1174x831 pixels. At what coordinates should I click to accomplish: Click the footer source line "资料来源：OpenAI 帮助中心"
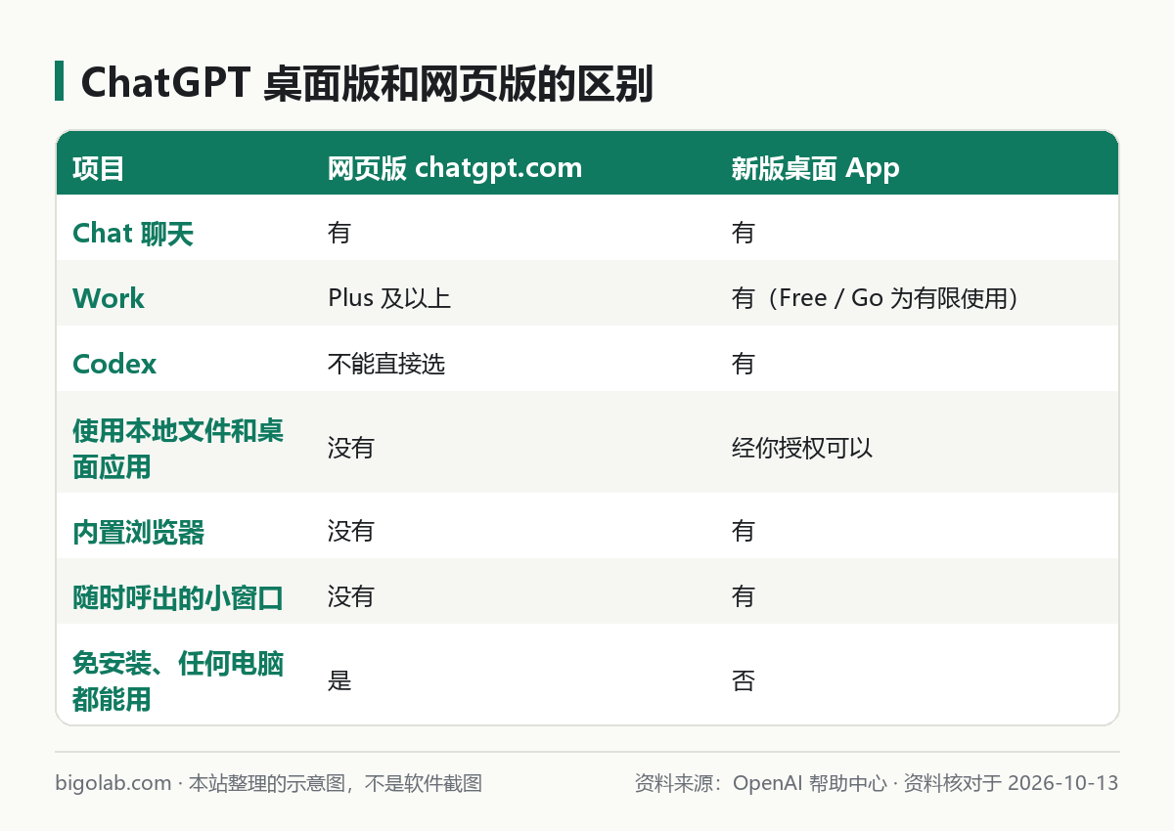761,783
